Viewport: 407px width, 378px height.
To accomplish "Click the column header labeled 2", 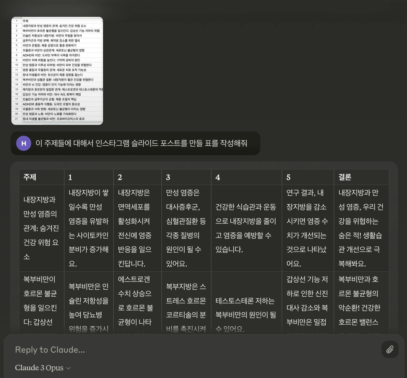I will (138, 177).
